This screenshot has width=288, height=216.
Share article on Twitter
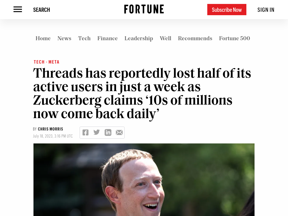coord(97,132)
